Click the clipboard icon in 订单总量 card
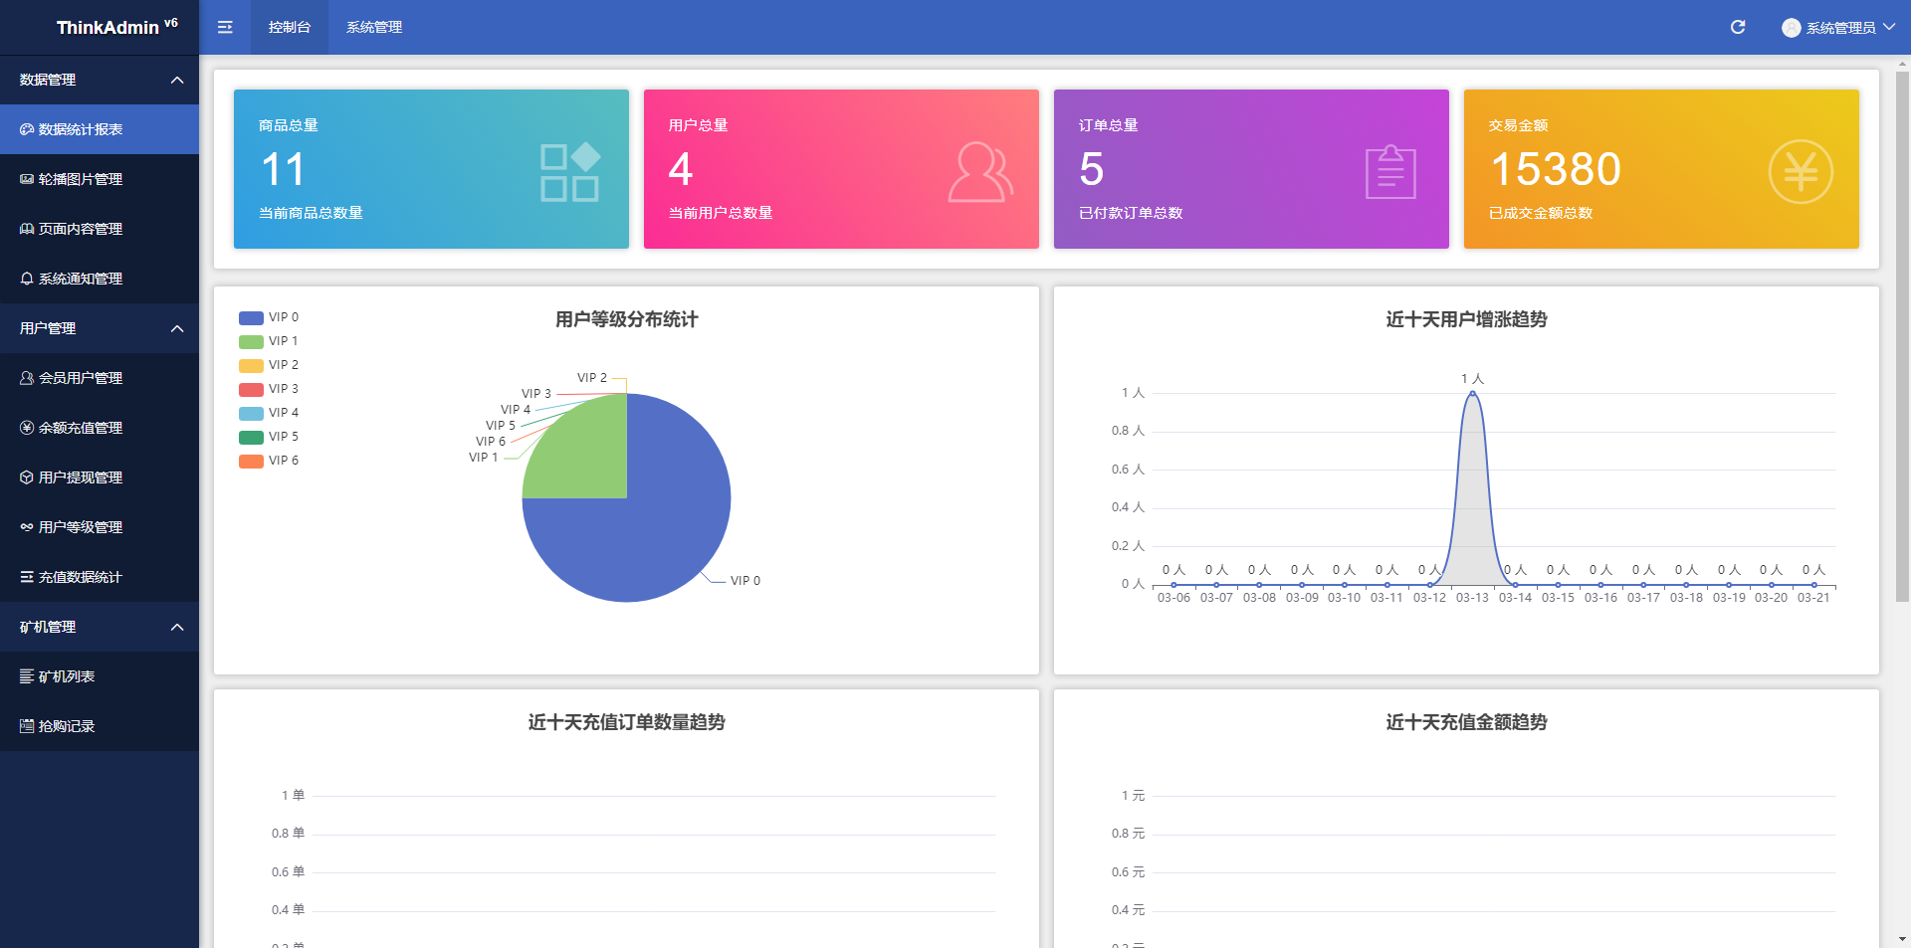Screen dimensions: 1911x948 pyautogui.click(x=1390, y=172)
